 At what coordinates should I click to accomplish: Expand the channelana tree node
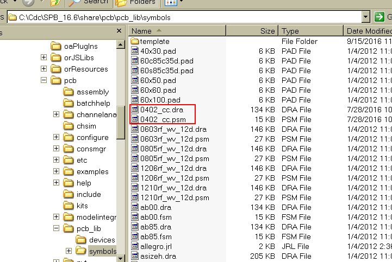56,114
